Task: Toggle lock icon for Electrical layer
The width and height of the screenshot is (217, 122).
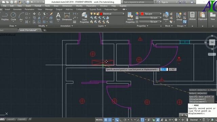Action: (x=98, y=14)
